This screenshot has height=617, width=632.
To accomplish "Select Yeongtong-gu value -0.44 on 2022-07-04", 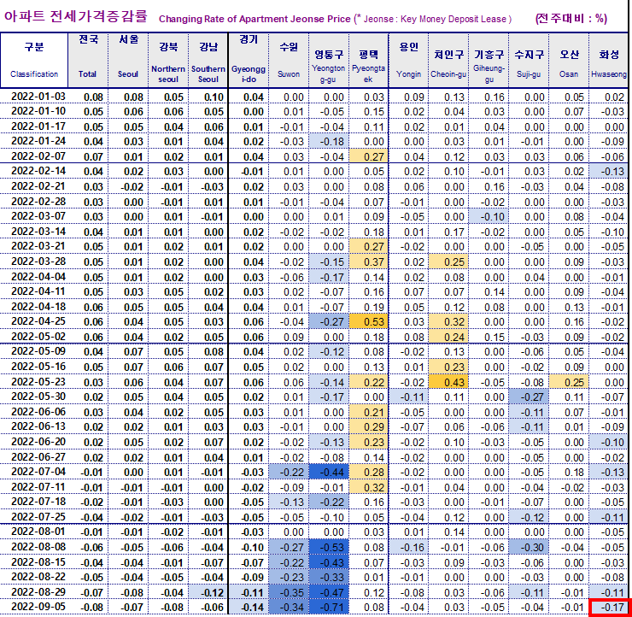I will 329,473.
